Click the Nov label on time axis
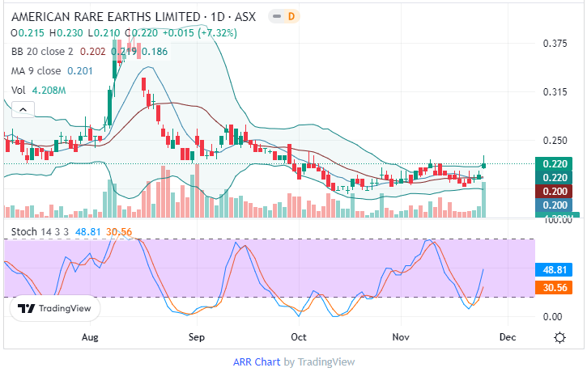Image resolution: width=587 pixels, height=372 pixels. (x=402, y=336)
